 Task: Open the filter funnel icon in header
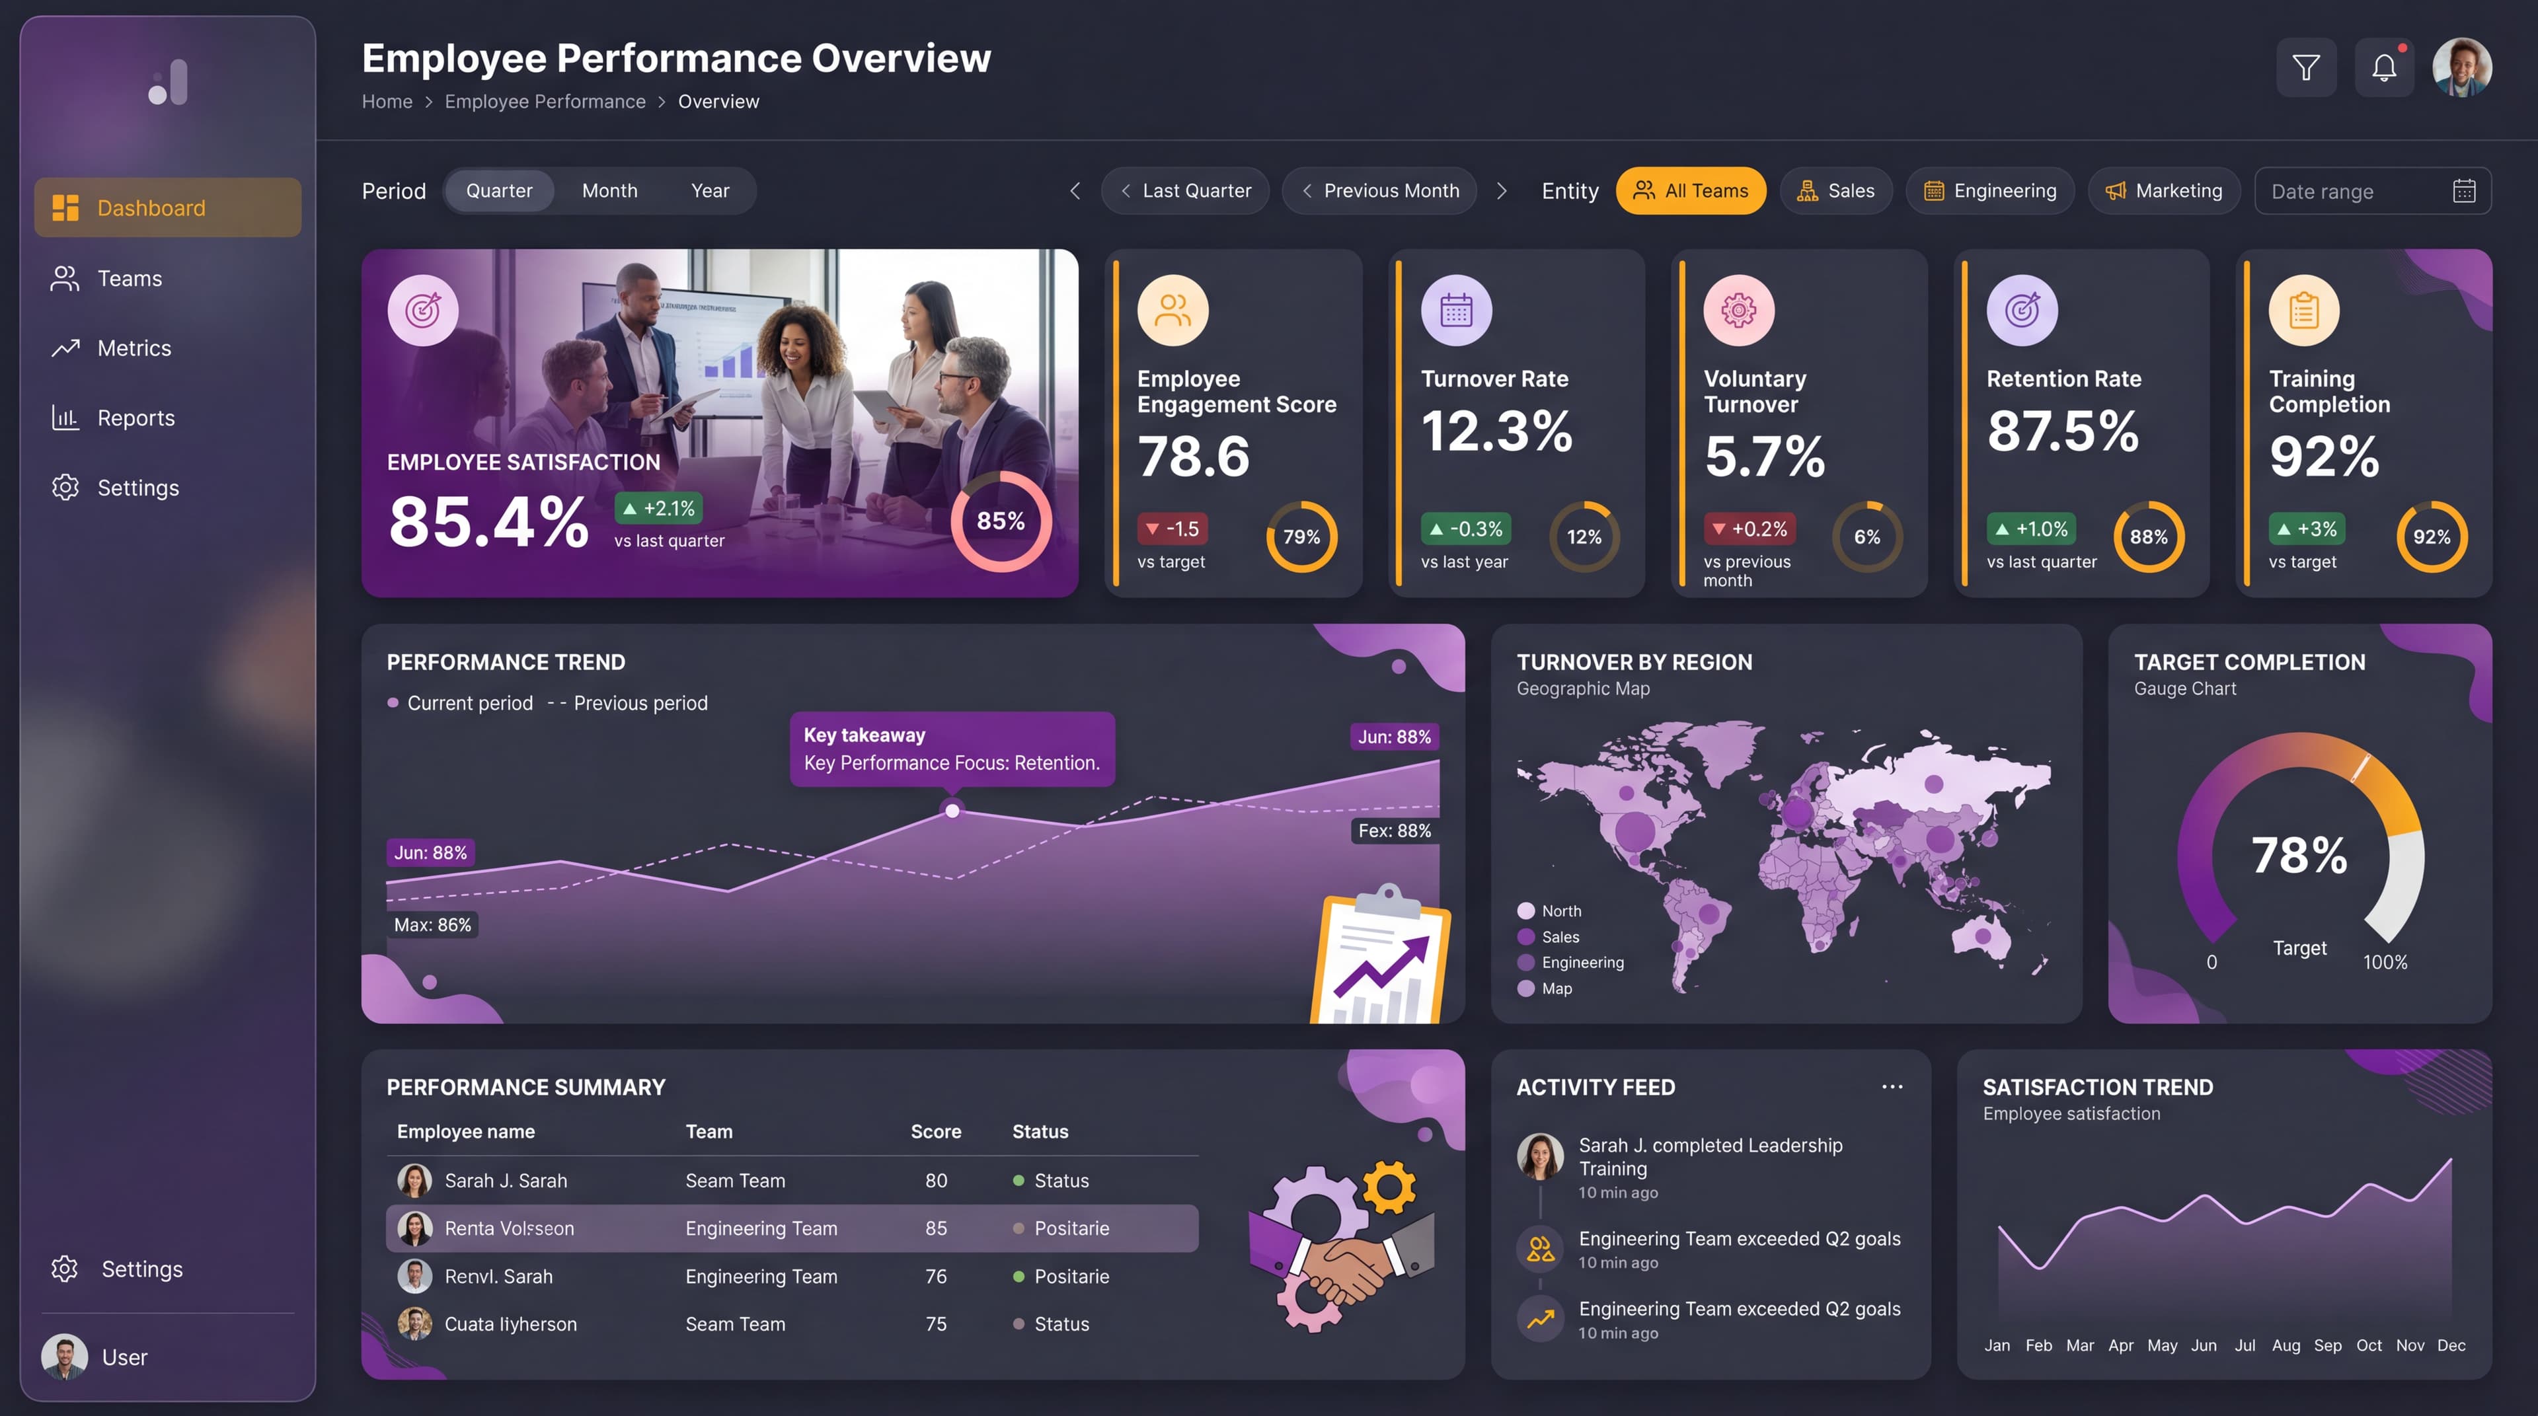point(2305,67)
